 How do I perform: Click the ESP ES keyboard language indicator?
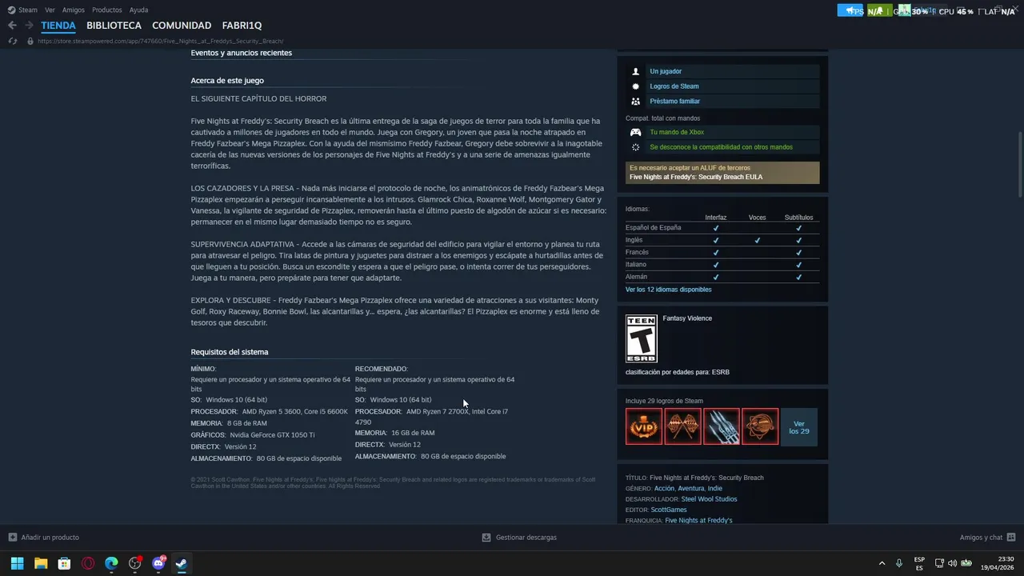pos(919,563)
